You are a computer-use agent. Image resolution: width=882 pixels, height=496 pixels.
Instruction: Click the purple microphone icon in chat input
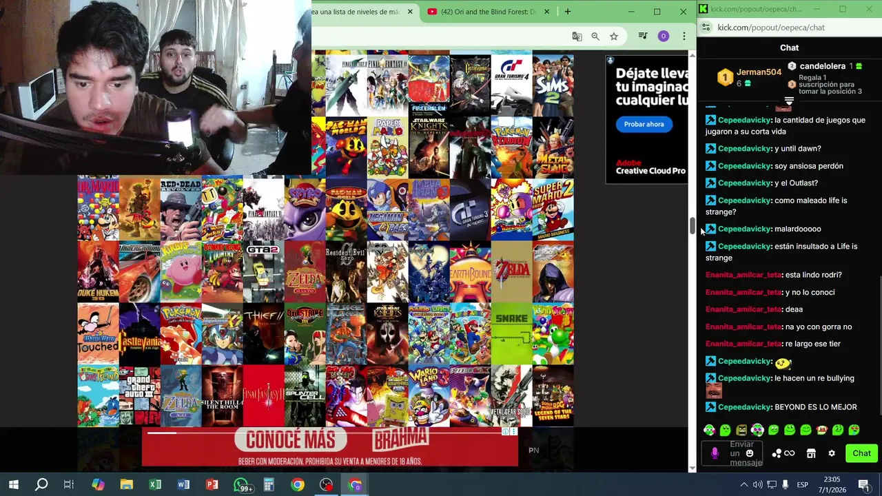point(715,453)
